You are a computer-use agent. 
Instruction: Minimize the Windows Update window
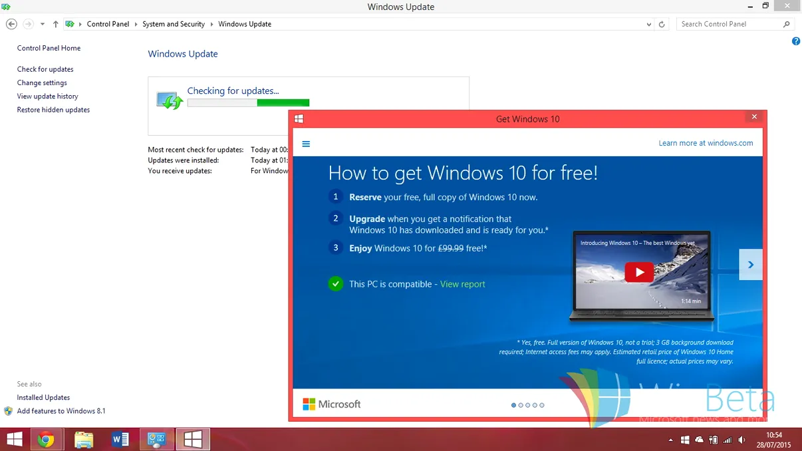(x=750, y=6)
